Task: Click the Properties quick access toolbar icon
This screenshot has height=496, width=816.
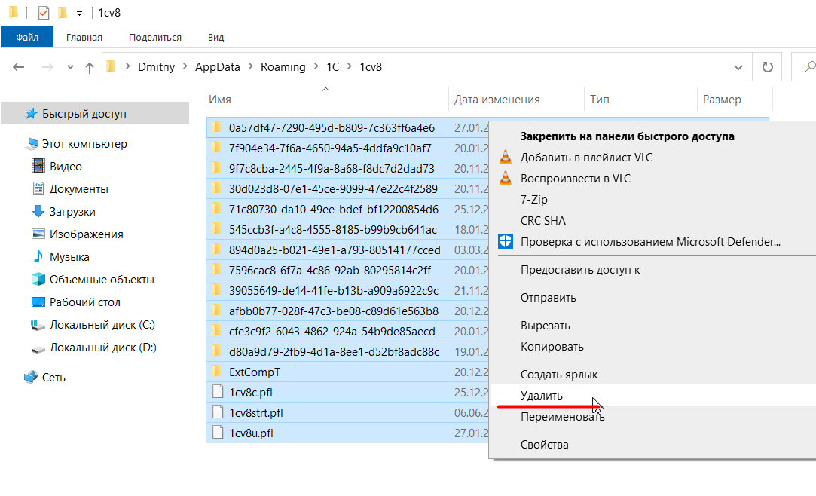Action: point(44,13)
